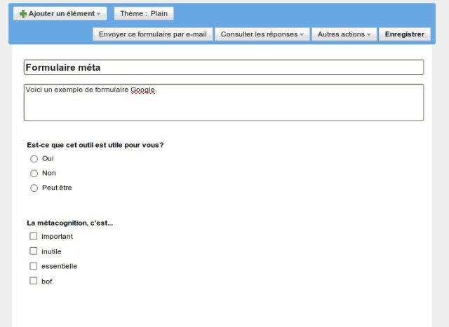
Task: Open the Ajouter un élément dropdown
Action: point(60,13)
